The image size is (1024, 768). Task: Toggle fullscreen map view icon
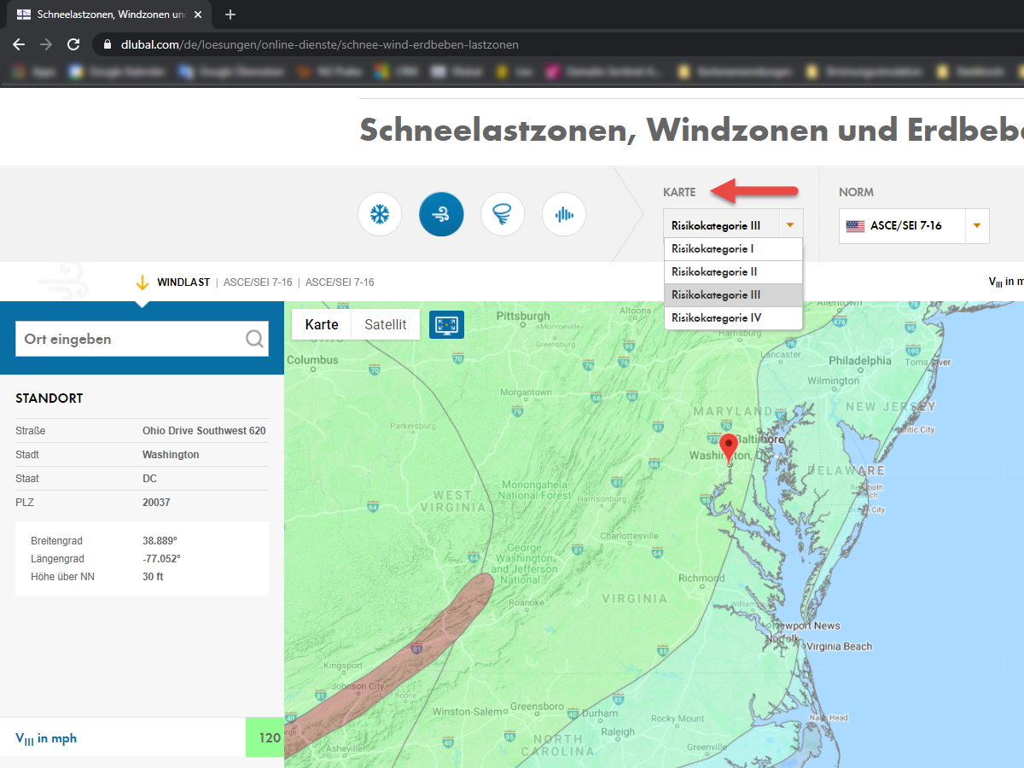pos(446,324)
